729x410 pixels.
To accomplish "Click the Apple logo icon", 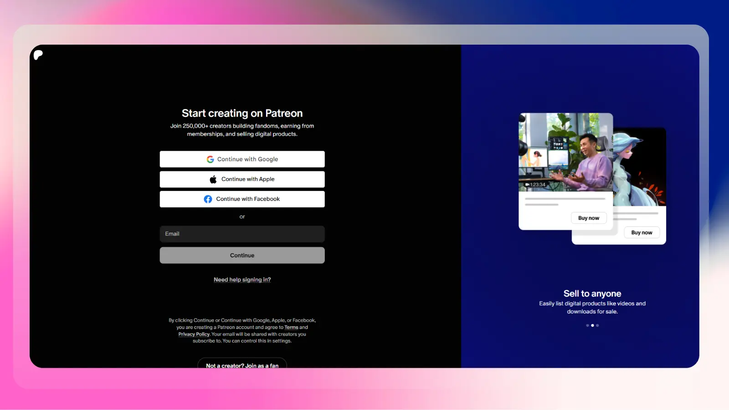I will coord(213,179).
